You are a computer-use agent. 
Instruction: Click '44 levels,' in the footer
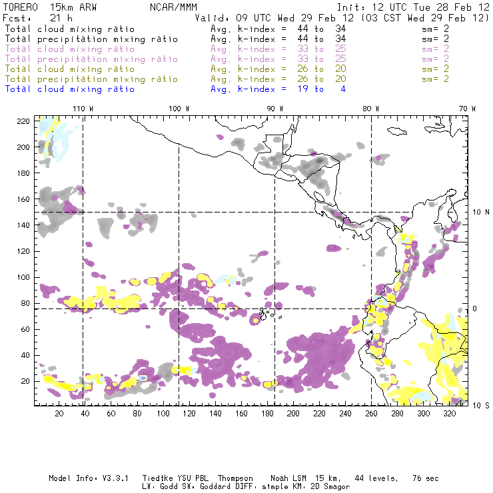point(376,478)
